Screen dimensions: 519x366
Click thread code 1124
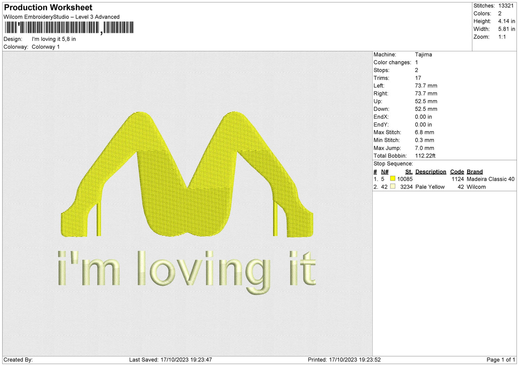458,179
